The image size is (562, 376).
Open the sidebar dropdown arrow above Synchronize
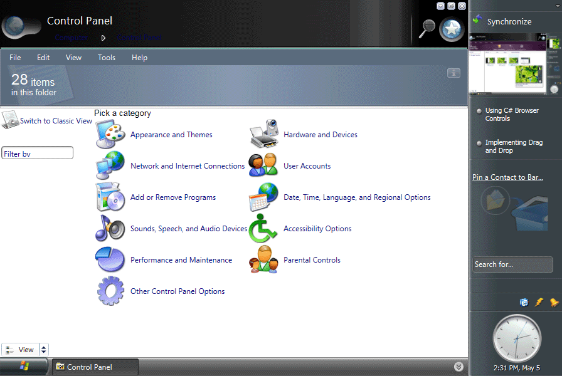pyautogui.click(x=558, y=6)
